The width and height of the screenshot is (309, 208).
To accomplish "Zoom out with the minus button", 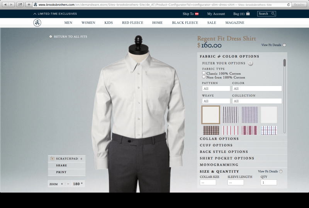I will click(68, 184).
